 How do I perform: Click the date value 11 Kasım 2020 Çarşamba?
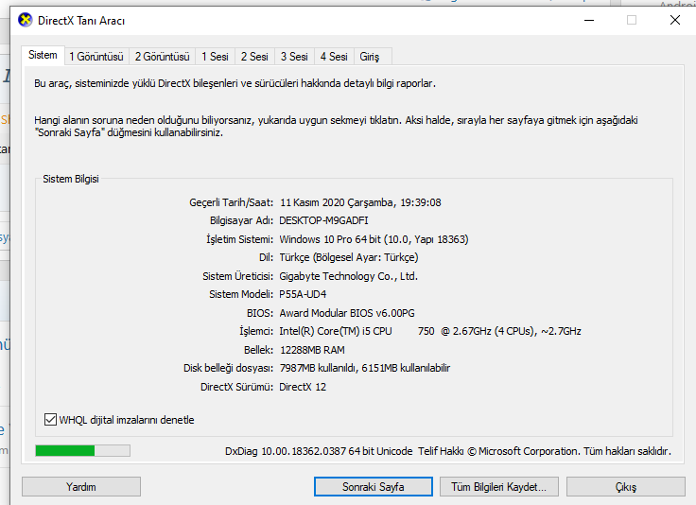pos(361,202)
